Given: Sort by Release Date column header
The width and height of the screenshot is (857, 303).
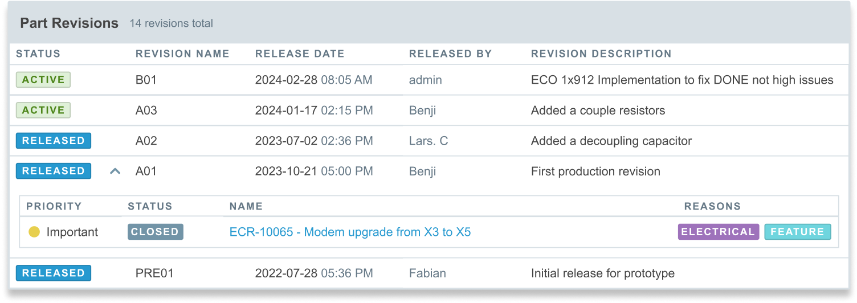Looking at the screenshot, I should 300,54.
